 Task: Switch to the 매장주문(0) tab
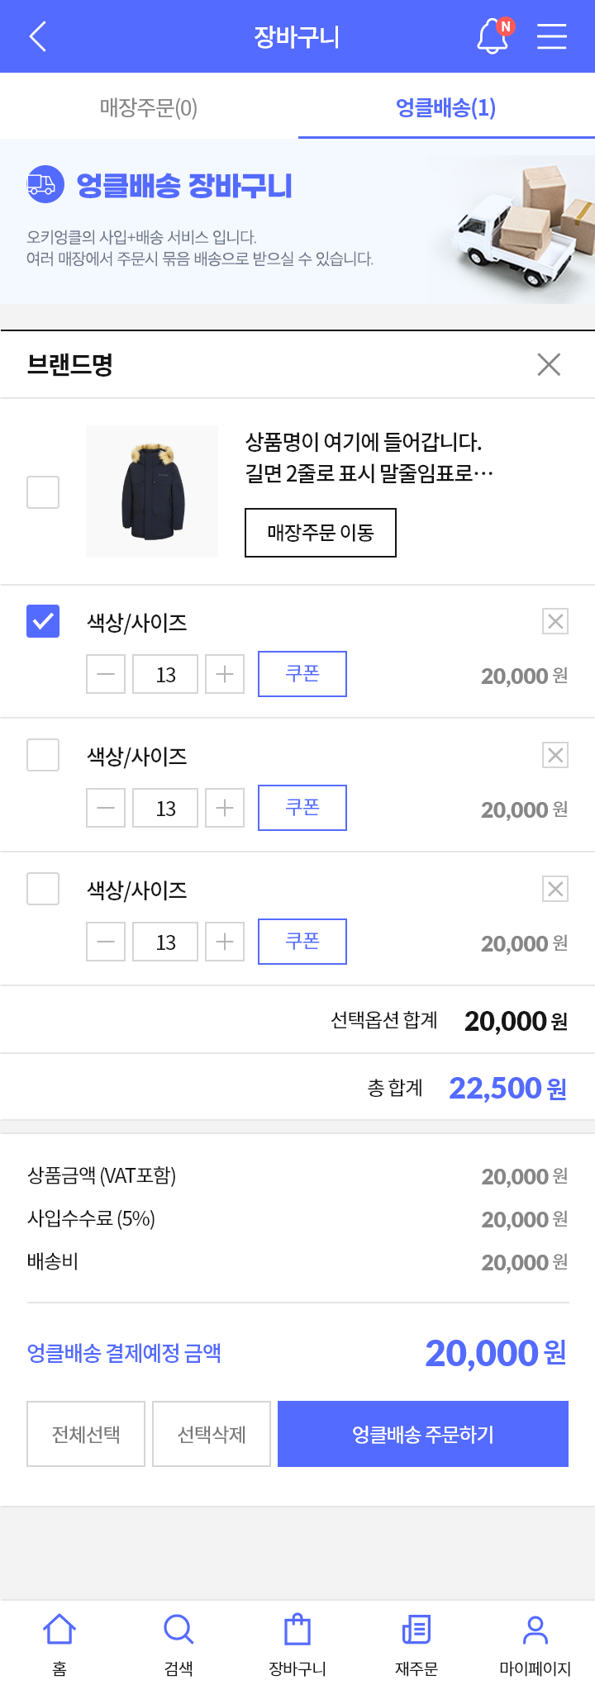149,107
